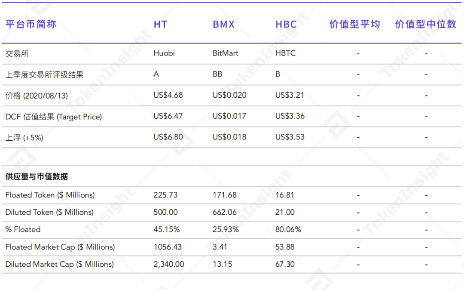Screen dimensions: 464x290
Task: Select the 16.81 floated token value
Action: pyautogui.click(x=285, y=195)
